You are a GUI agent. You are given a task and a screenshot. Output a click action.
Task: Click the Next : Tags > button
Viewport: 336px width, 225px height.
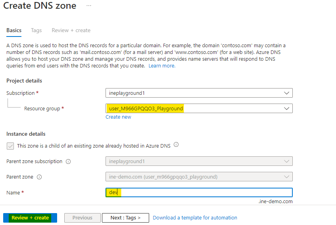[125, 218]
